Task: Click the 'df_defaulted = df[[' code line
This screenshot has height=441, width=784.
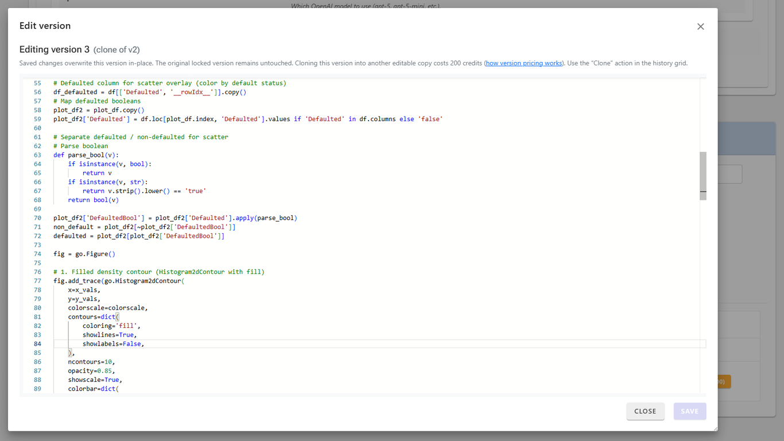Action: tap(150, 92)
